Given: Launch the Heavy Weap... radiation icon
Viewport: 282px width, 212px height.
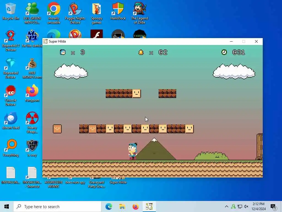Looking at the screenshot, I should [32, 123].
